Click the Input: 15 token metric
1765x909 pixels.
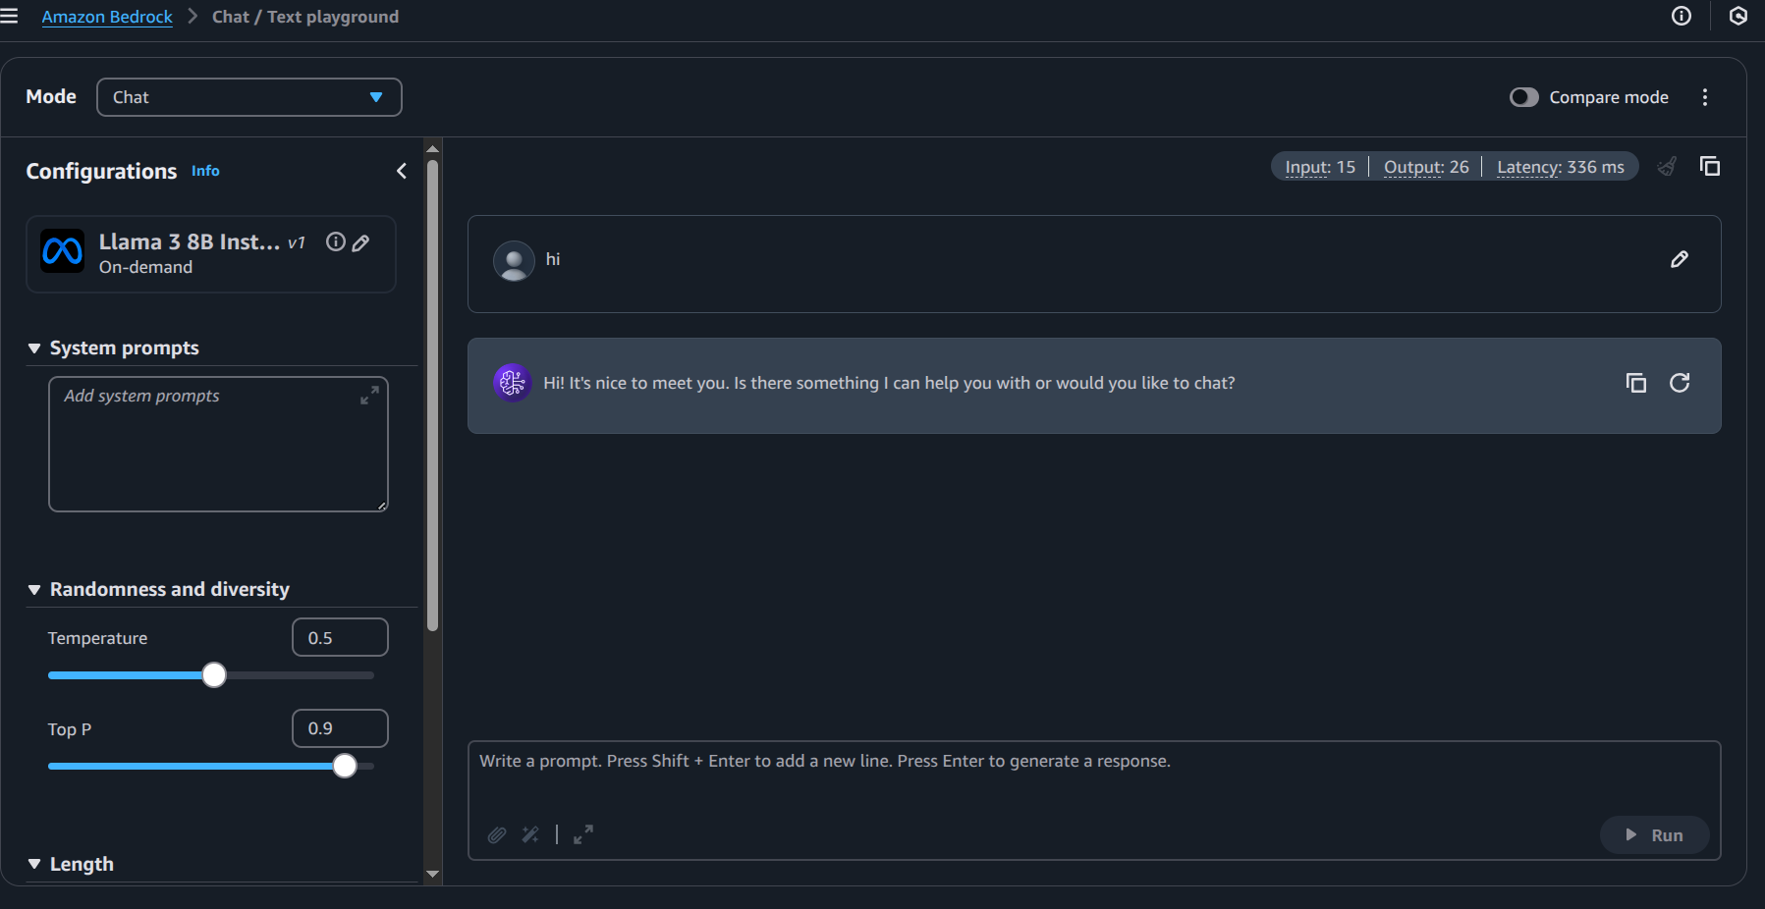pos(1320,167)
